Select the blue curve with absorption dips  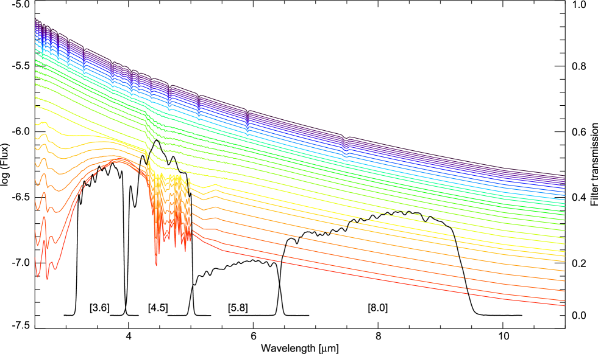coord(335,149)
